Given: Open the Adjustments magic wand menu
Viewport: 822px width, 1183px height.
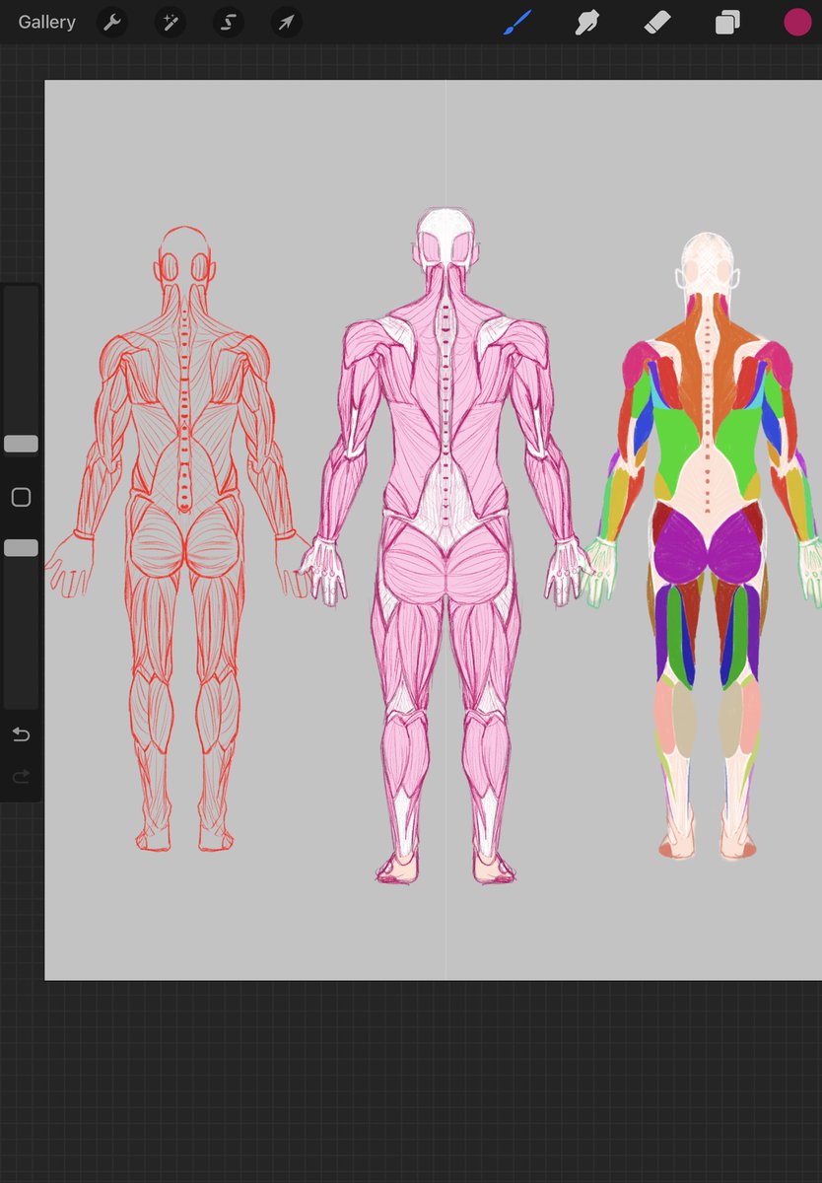Looking at the screenshot, I should pos(171,22).
